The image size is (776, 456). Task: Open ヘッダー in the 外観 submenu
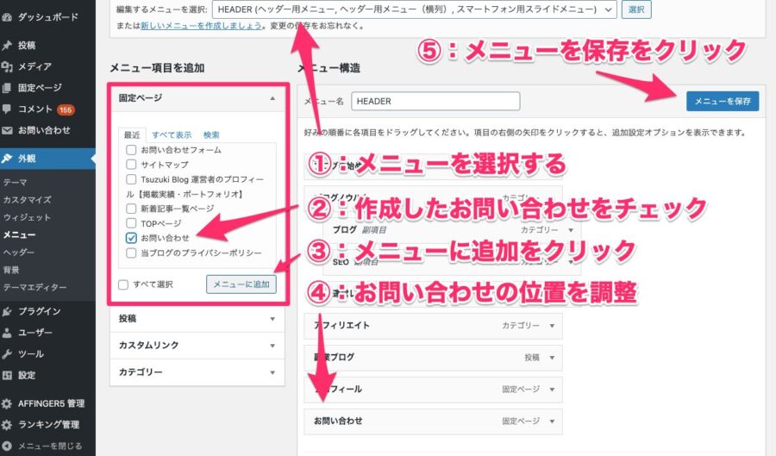[x=19, y=253]
